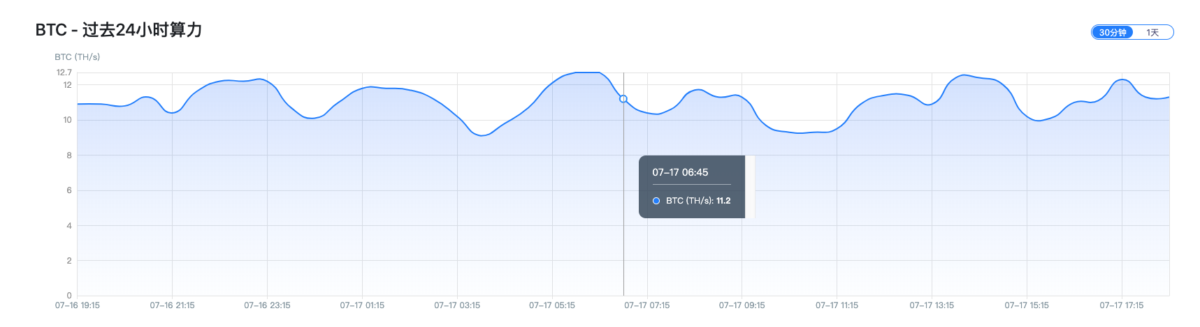This screenshot has height=327, width=1200.
Task: Select x-axis label 07-17 07:15
Action: 647,305
